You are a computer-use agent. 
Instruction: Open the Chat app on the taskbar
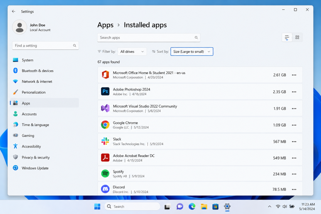click(x=180, y=206)
